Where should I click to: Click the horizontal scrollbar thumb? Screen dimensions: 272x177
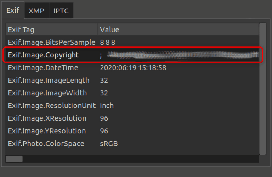14,159
